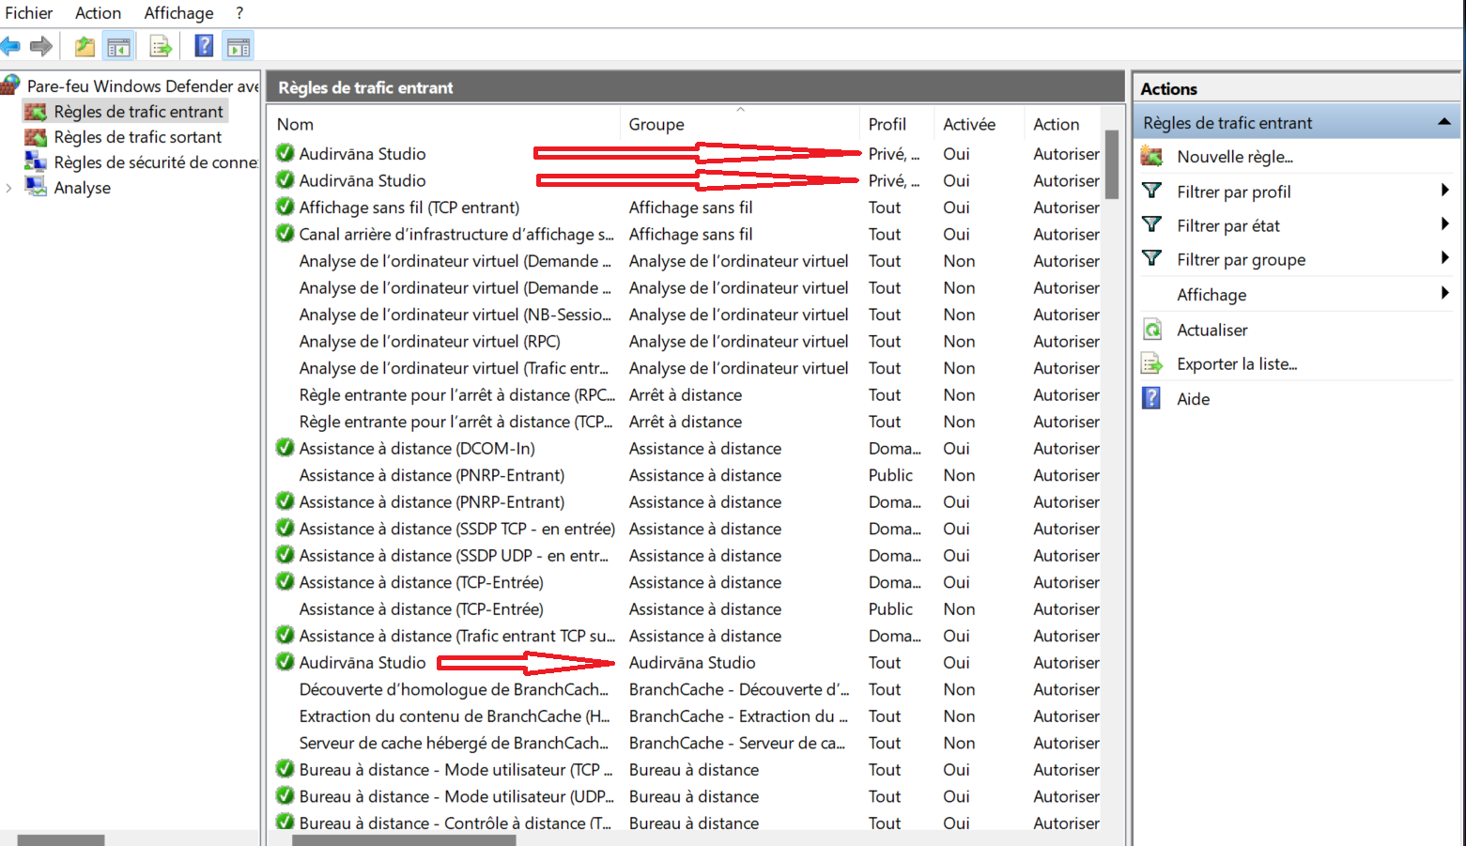Image resolution: width=1466 pixels, height=846 pixels.
Task: Click the console tree horizontal scrollbar thumb
Action: pyautogui.click(x=60, y=840)
